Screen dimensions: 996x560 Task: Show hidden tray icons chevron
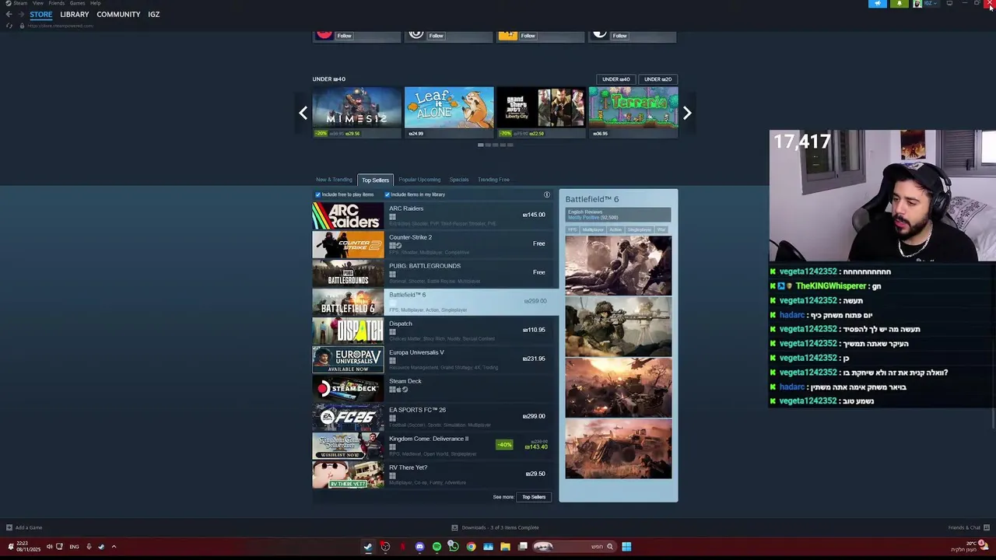[x=114, y=547]
